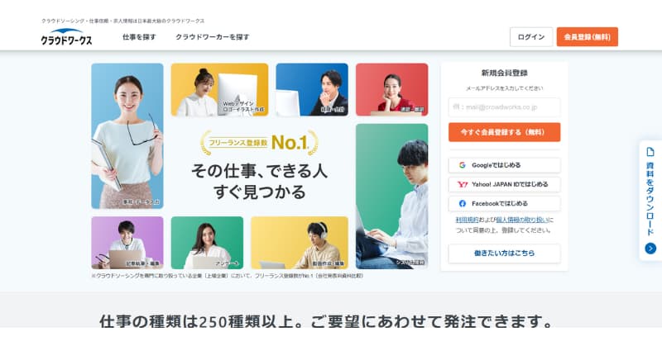The height and width of the screenshot is (346, 662).
Task: Open the 利用規約 link
Action: point(467,220)
